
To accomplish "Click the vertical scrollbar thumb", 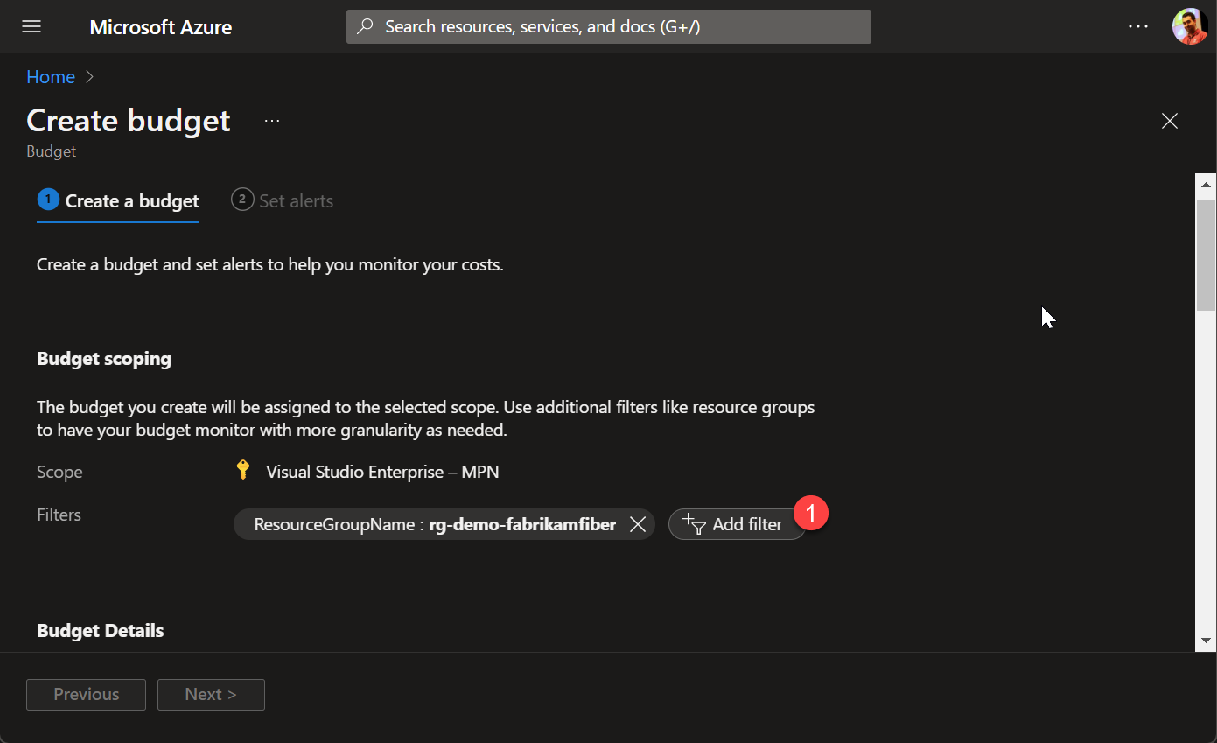I will [x=1207, y=255].
